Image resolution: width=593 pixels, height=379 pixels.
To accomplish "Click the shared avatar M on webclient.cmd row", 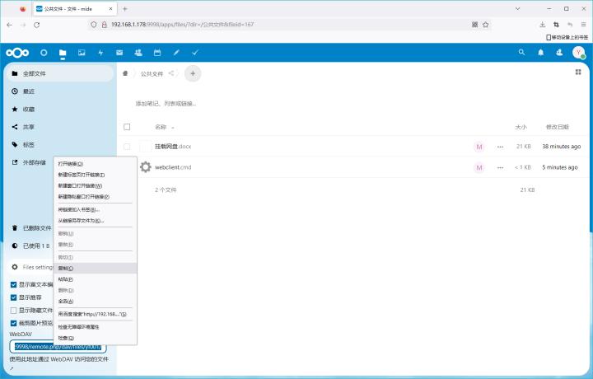I will (x=479, y=167).
